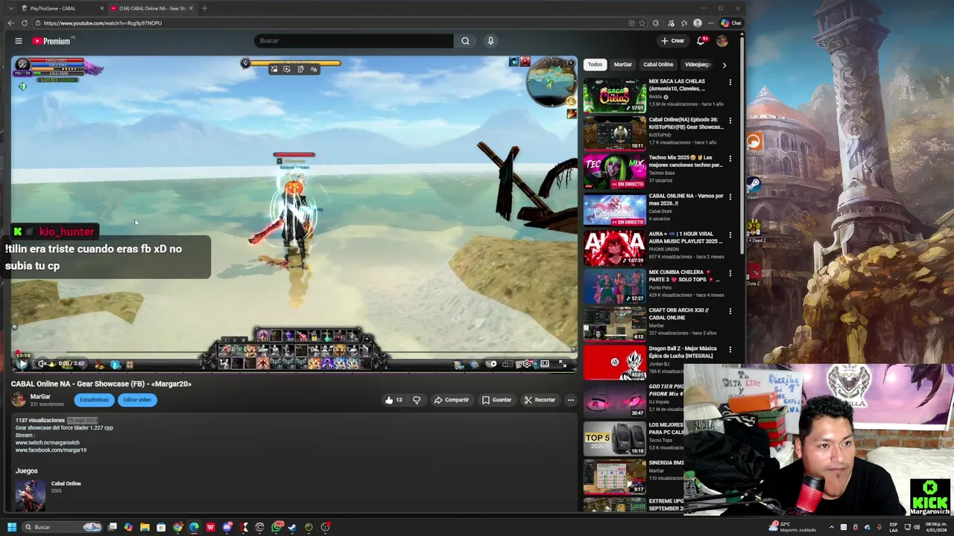Go to YouTube Premium home logo

[51, 41]
